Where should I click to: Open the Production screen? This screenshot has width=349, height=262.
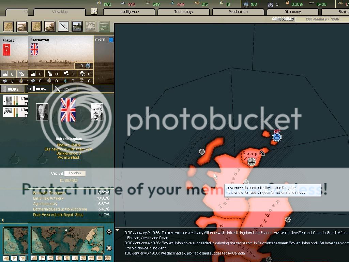[238, 12]
